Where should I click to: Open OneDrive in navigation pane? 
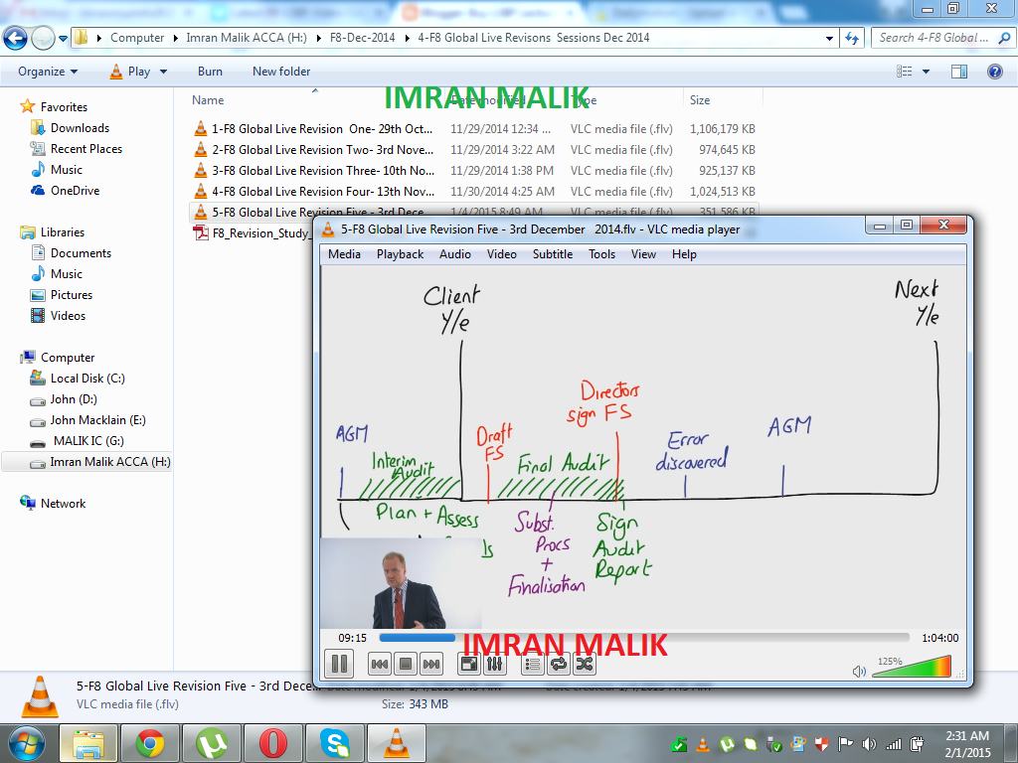pyautogui.click(x=75, y=190)
